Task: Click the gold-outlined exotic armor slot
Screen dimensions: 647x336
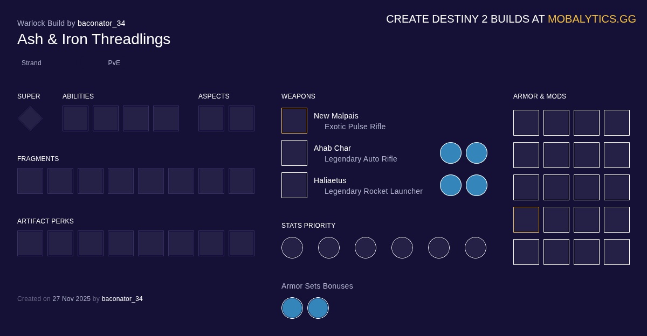Action: 526,220
